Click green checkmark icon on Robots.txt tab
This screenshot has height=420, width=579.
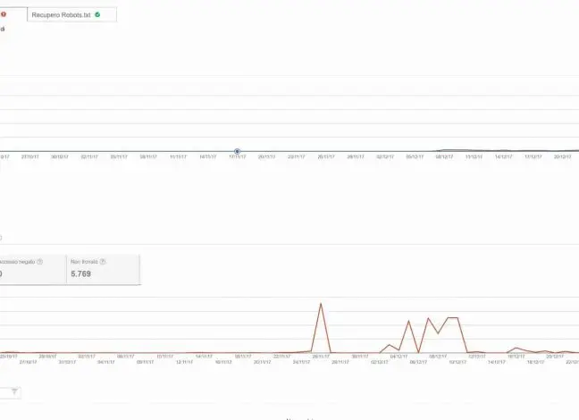tap(97, 15)
